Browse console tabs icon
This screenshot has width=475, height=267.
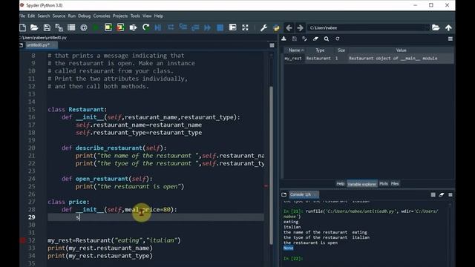click(x=284, y=194)
